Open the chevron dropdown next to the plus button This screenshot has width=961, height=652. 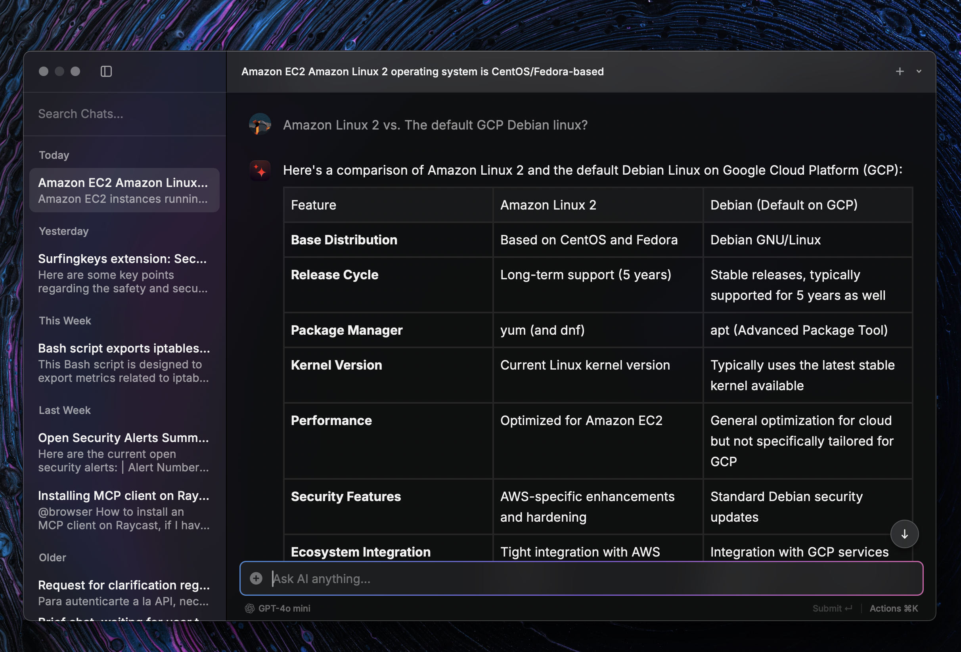pyautogui.click(x=919, y=71)
